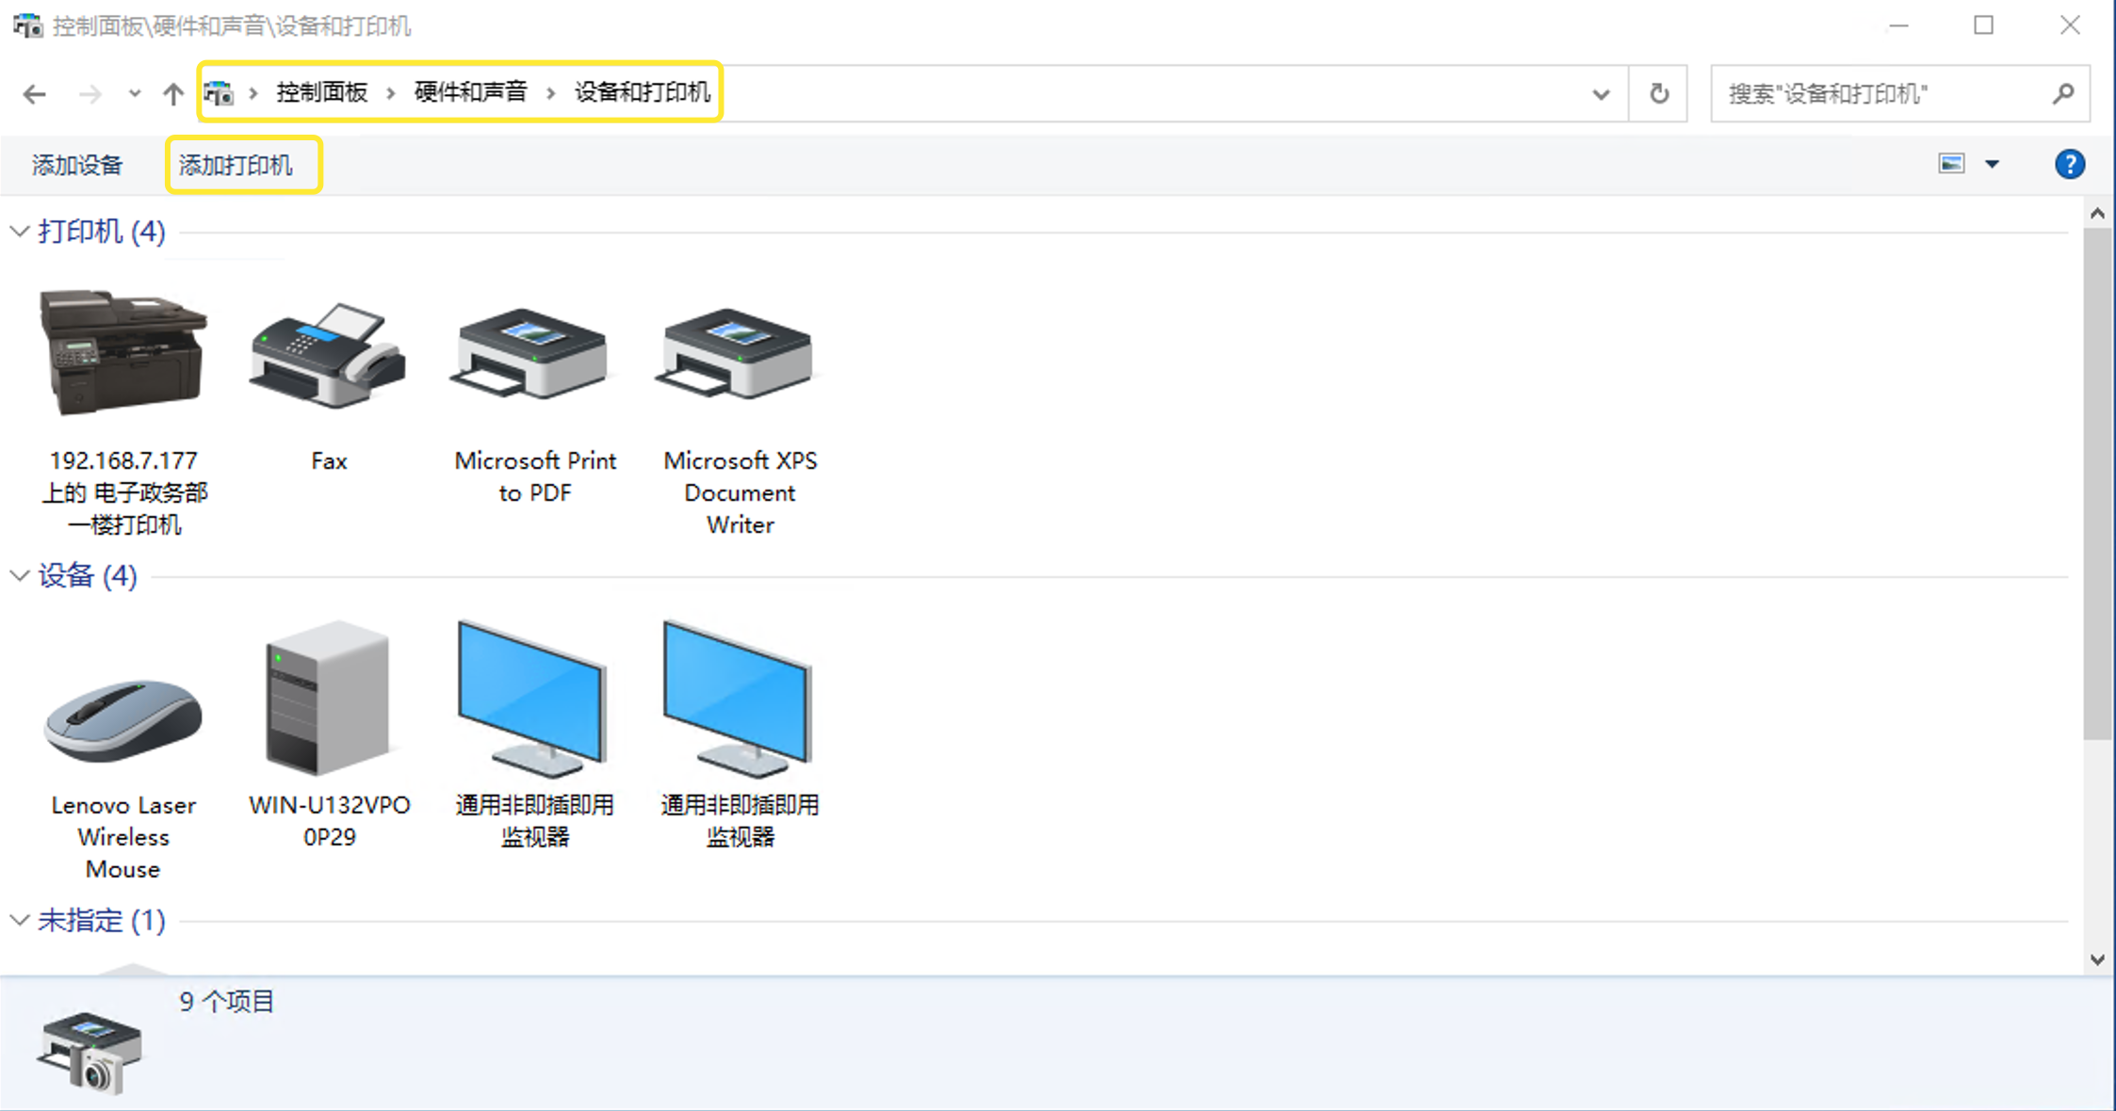
Task: Select the Fax device icon
Action: click(328, 356)
